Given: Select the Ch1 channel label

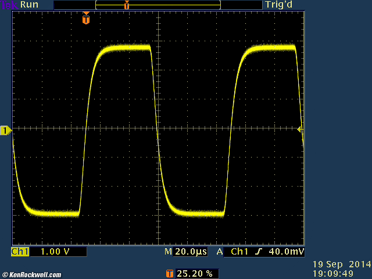Looking at the screenshot, I should click(x=20, y=252).
